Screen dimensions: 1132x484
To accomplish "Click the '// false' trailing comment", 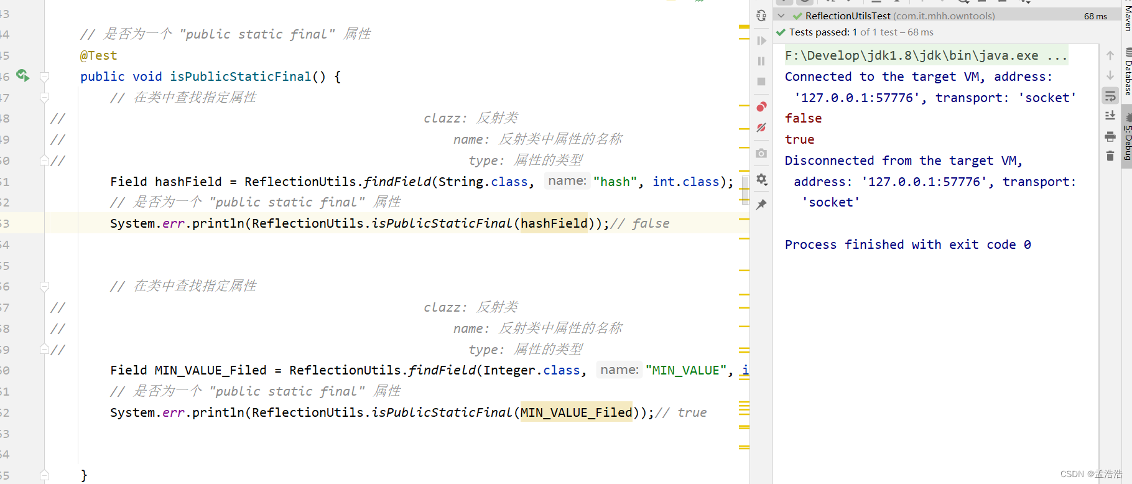I will (x=640, y=223).
